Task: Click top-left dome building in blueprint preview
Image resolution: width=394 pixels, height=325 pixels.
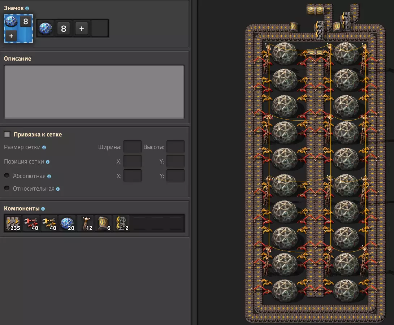Action: click(x=285, y=53)
